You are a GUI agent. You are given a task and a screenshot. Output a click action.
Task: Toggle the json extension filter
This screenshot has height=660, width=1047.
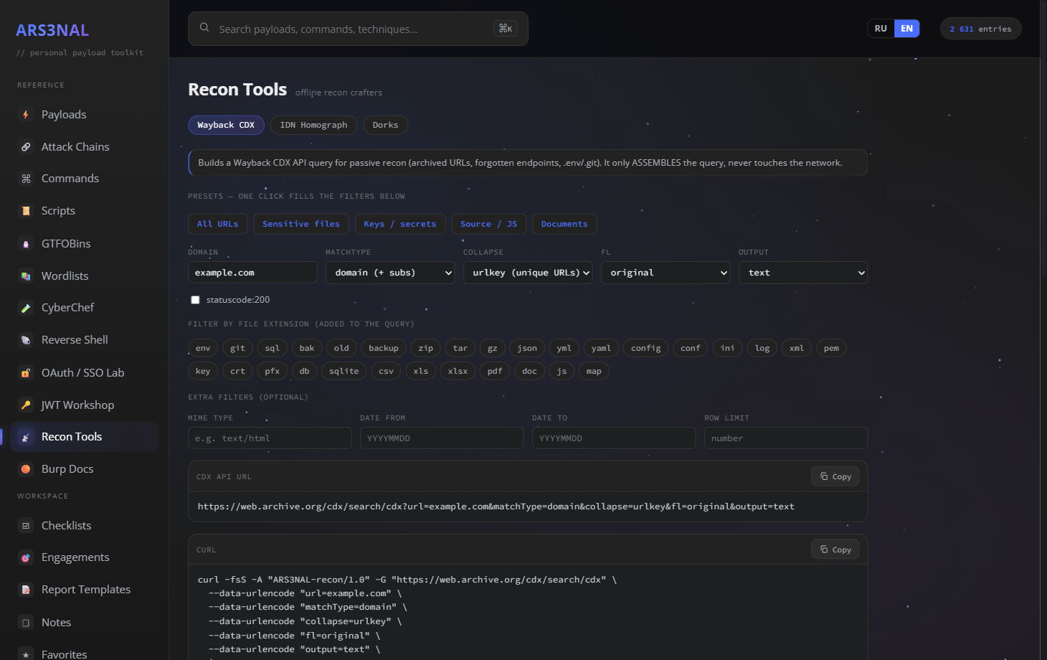527,348
